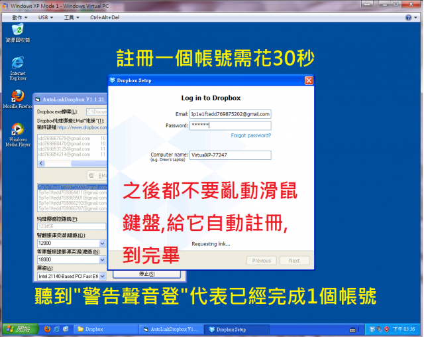Image resolution: width=424 pixels, height=337 pixels.
Task: Expand the help dropdown arrow in Virtual PC
Action: [415, 18]
